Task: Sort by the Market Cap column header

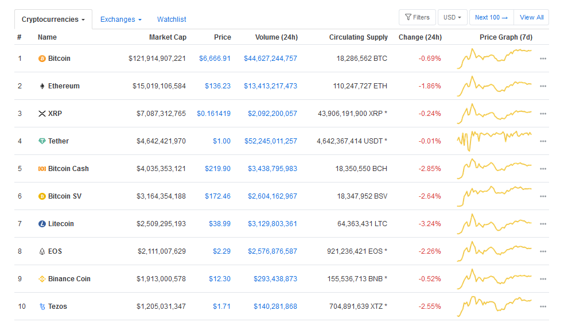Action: 168,37
